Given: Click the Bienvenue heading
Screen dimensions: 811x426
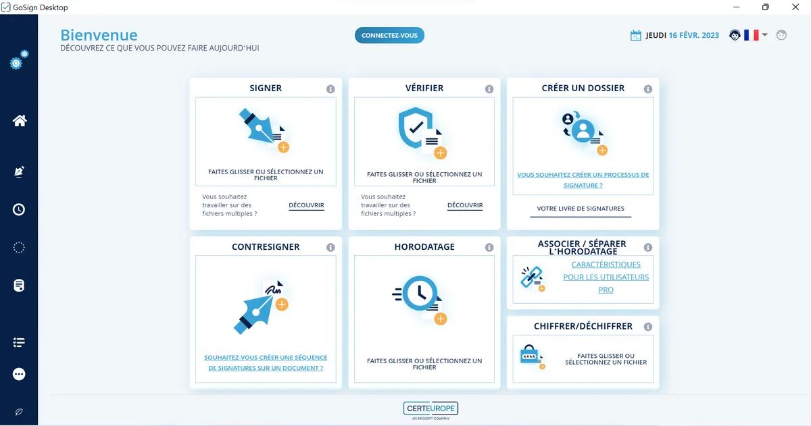Looking at the screenshot, I should point(99,35).
